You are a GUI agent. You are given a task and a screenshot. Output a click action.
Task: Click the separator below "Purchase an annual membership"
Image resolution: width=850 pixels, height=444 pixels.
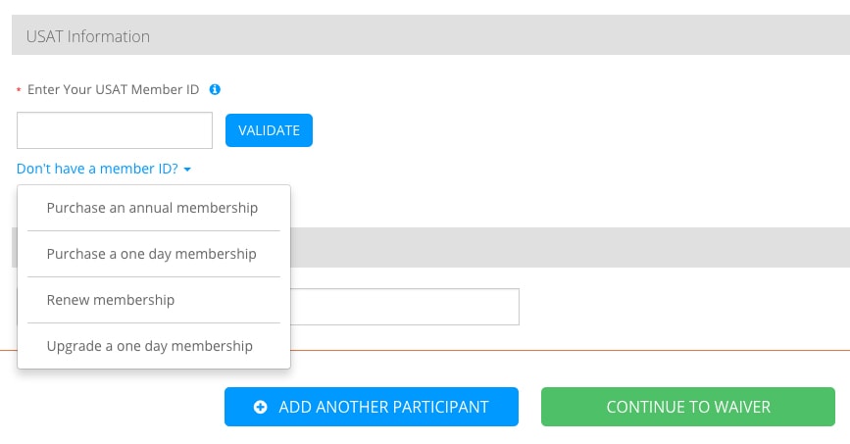tap(153, 230)
